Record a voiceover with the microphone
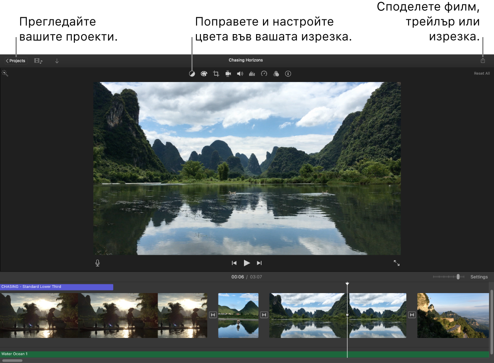494x363 pixels. tap(97, 262)
